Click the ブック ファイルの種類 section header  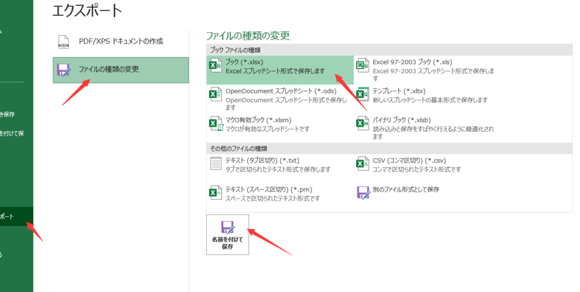click(236, 50)
